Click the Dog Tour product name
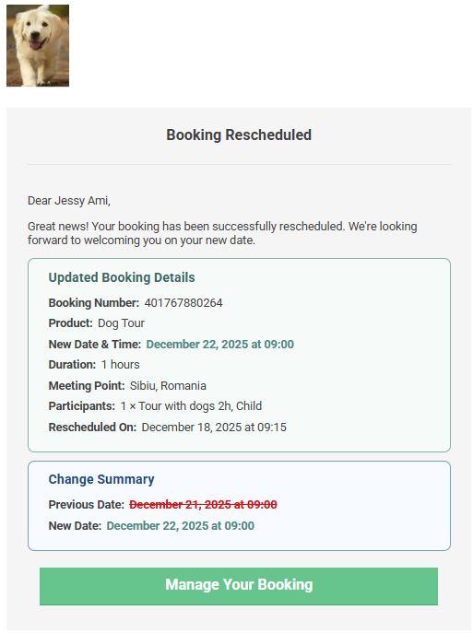This screenshot has width=473, height=633. pyautogui.click(x=121, y=323)
